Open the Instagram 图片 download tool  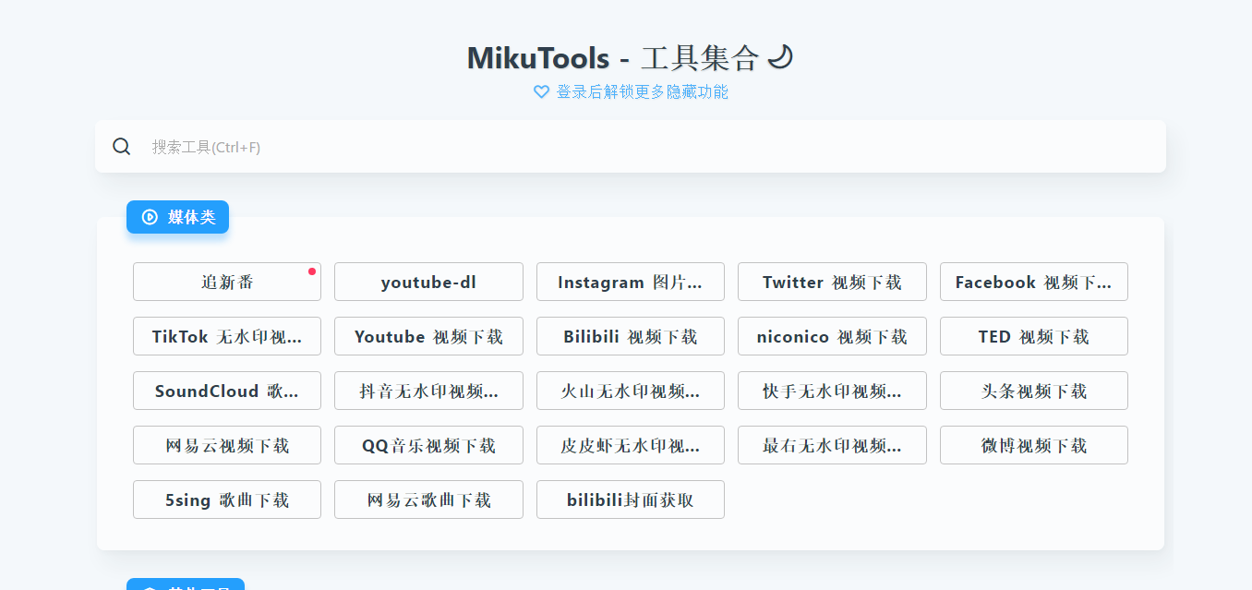point(631,282)
